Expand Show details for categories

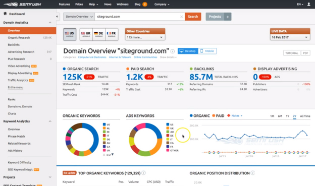point(168,57)
